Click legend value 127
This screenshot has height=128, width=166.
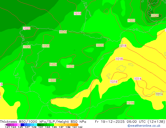click(27, 127)
